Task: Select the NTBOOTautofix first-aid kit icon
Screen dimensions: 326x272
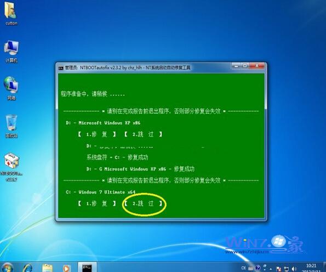Action: pos(11,167)
